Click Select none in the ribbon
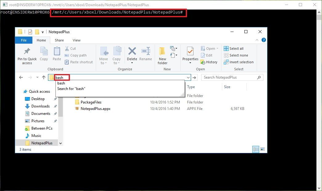The height and width of the screenshot is (191, 322). 236,55
